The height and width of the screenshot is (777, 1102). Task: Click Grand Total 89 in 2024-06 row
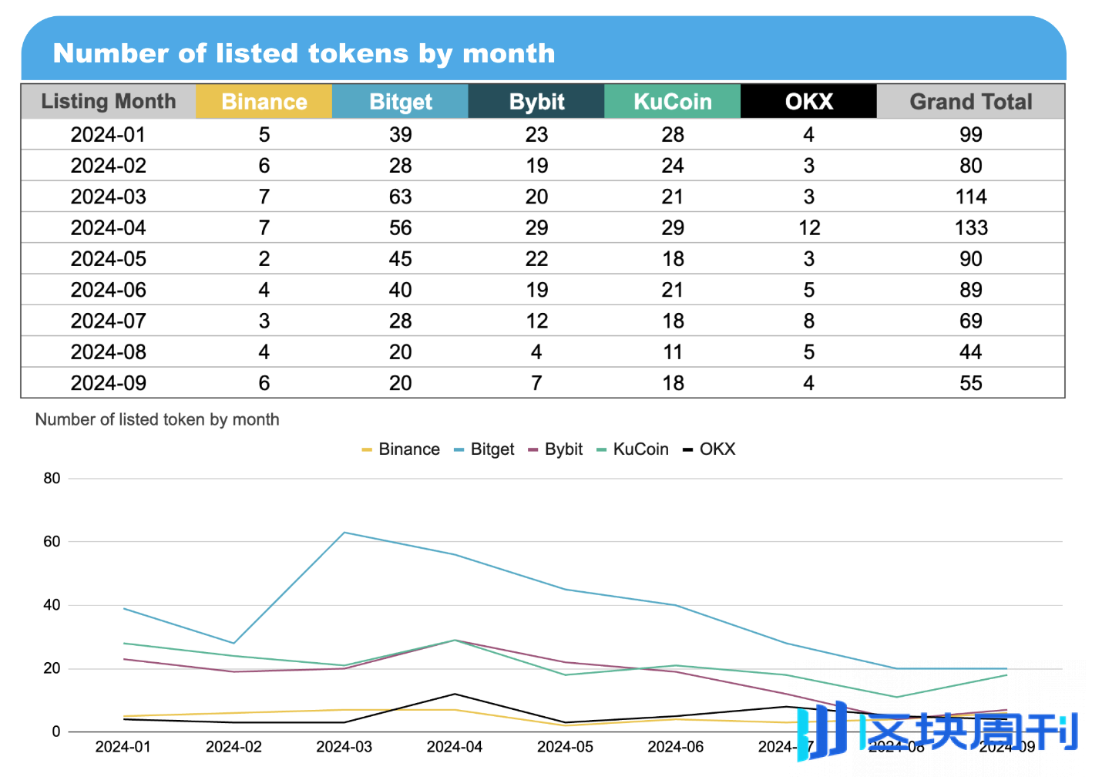click(971, 290)
